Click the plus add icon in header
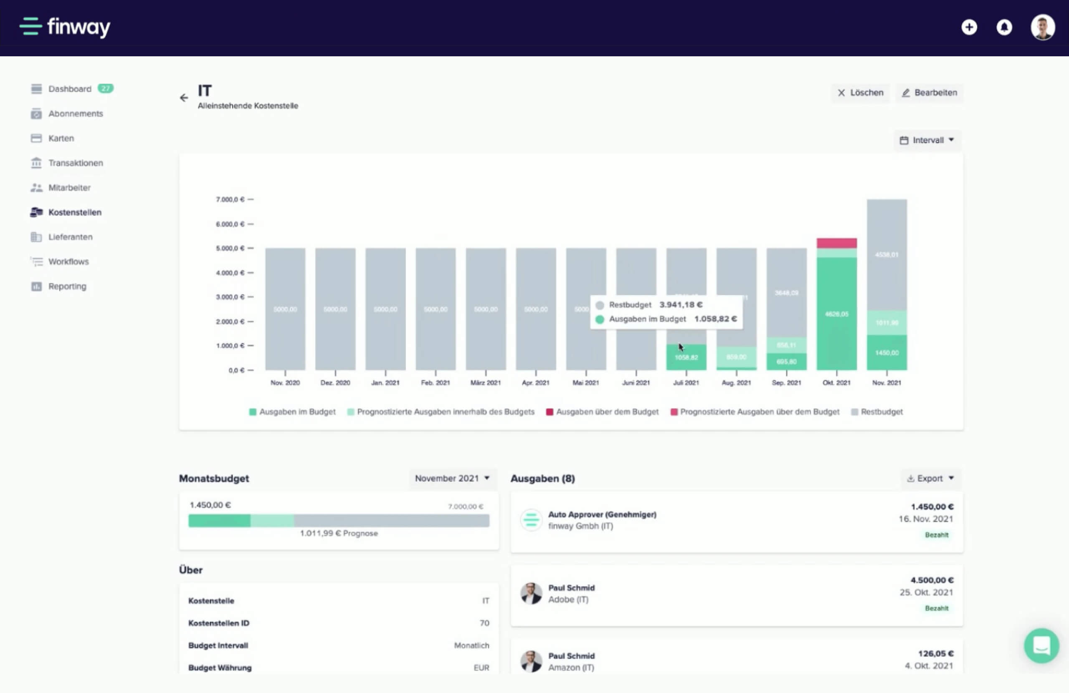Screen dimensions: 1069x693 [x=969, y=28]
